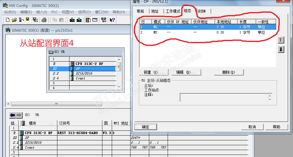Screen dimensions: 293x157
Task: Click the 取消 button
Action: (x=252, y=127)
